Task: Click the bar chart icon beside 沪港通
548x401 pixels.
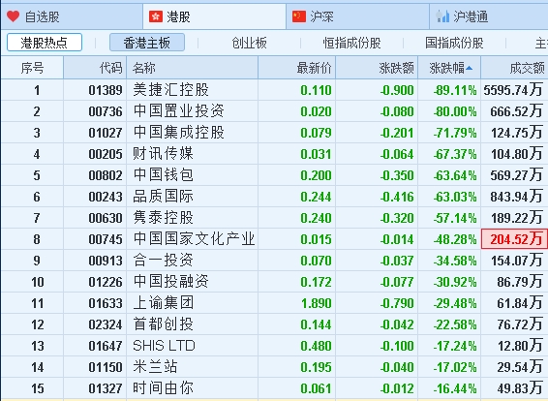Action: [442, 16]
